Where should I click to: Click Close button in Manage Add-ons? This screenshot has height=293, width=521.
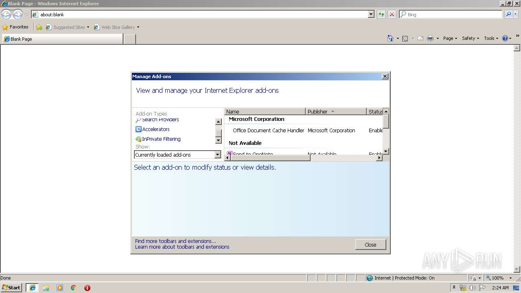point(370,245)
